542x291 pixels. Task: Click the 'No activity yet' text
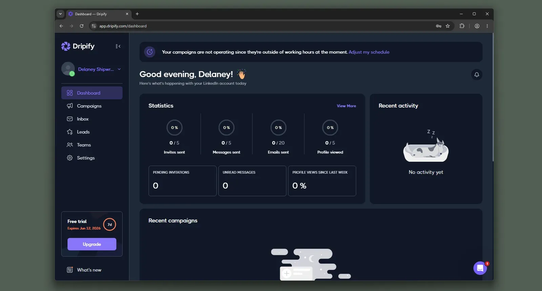click(x=426, y=172)
